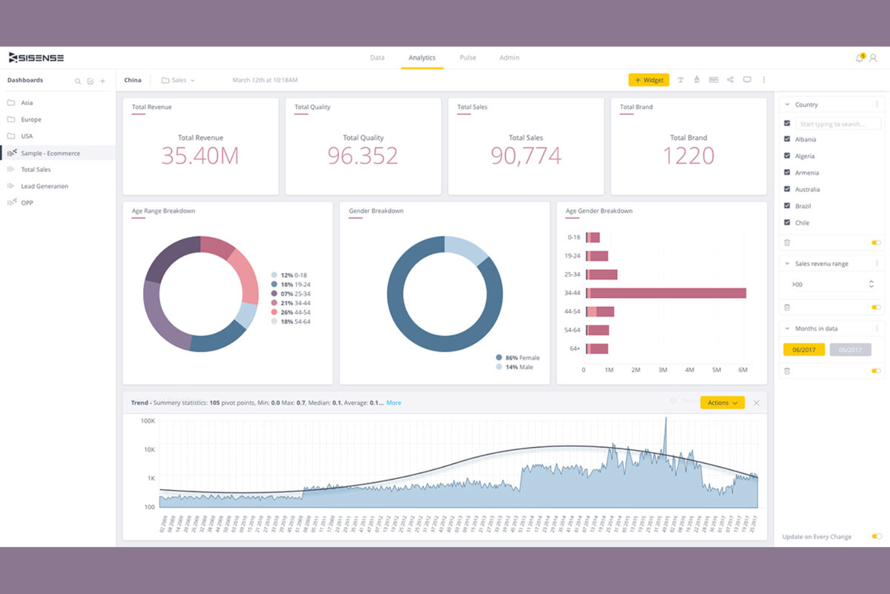Open the text annotation tool in toolbar
This screenshot has width=890, height=594.
click(x=680, y=79)
